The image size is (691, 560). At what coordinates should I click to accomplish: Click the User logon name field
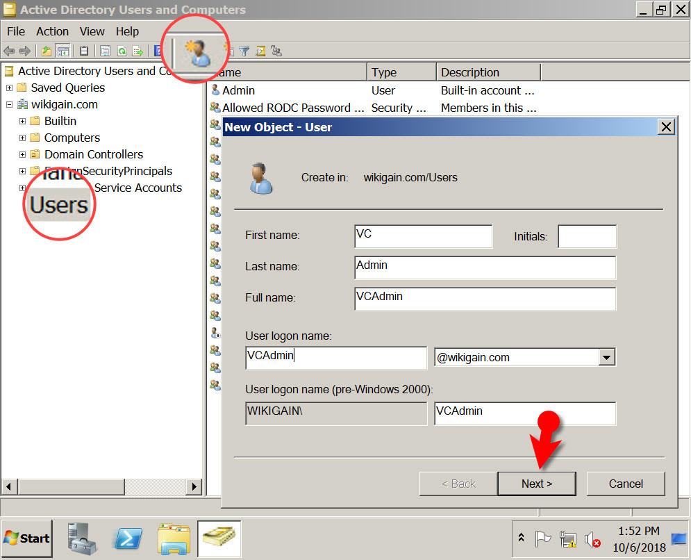pos(336,358)
